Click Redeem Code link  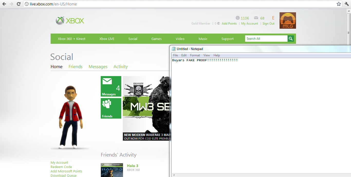click(x=61, y=167)
